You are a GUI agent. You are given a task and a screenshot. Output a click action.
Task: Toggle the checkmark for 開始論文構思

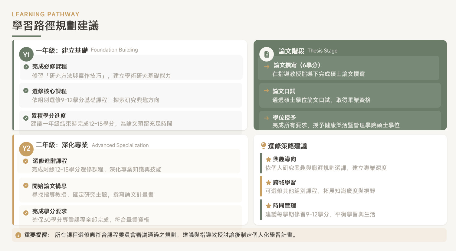(x=26, y=186)
